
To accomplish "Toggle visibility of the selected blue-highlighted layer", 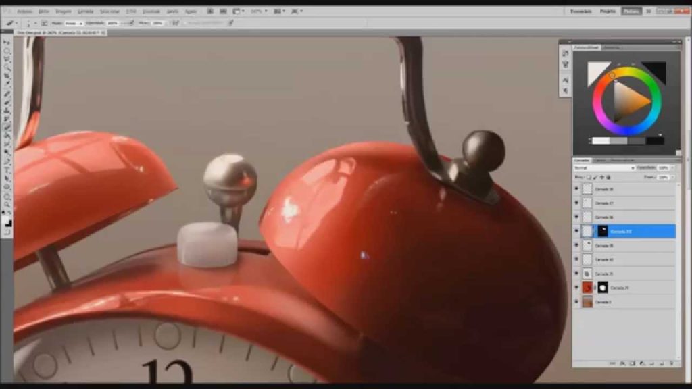I will [576, 231].
